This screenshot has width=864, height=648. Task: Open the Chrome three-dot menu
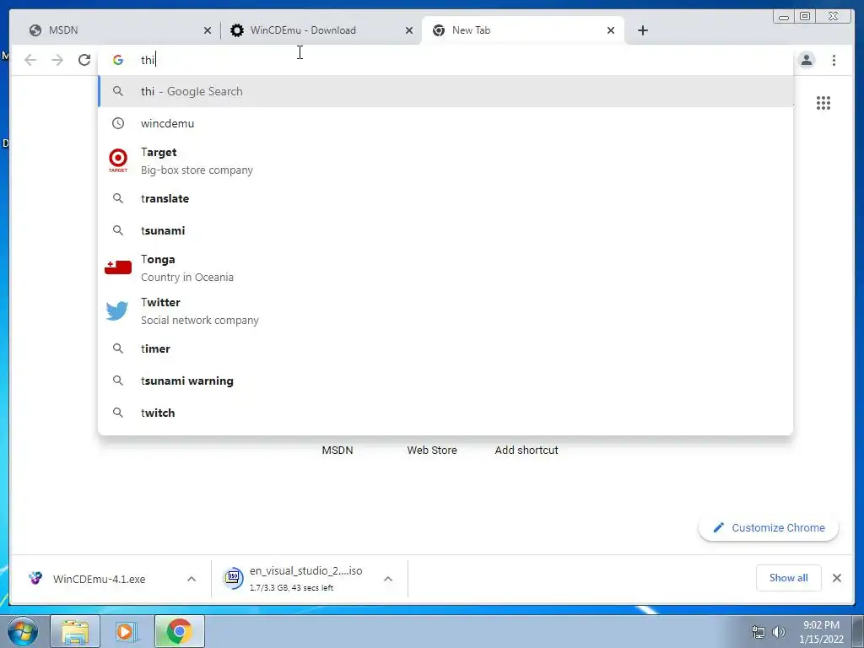pos(834,60)
